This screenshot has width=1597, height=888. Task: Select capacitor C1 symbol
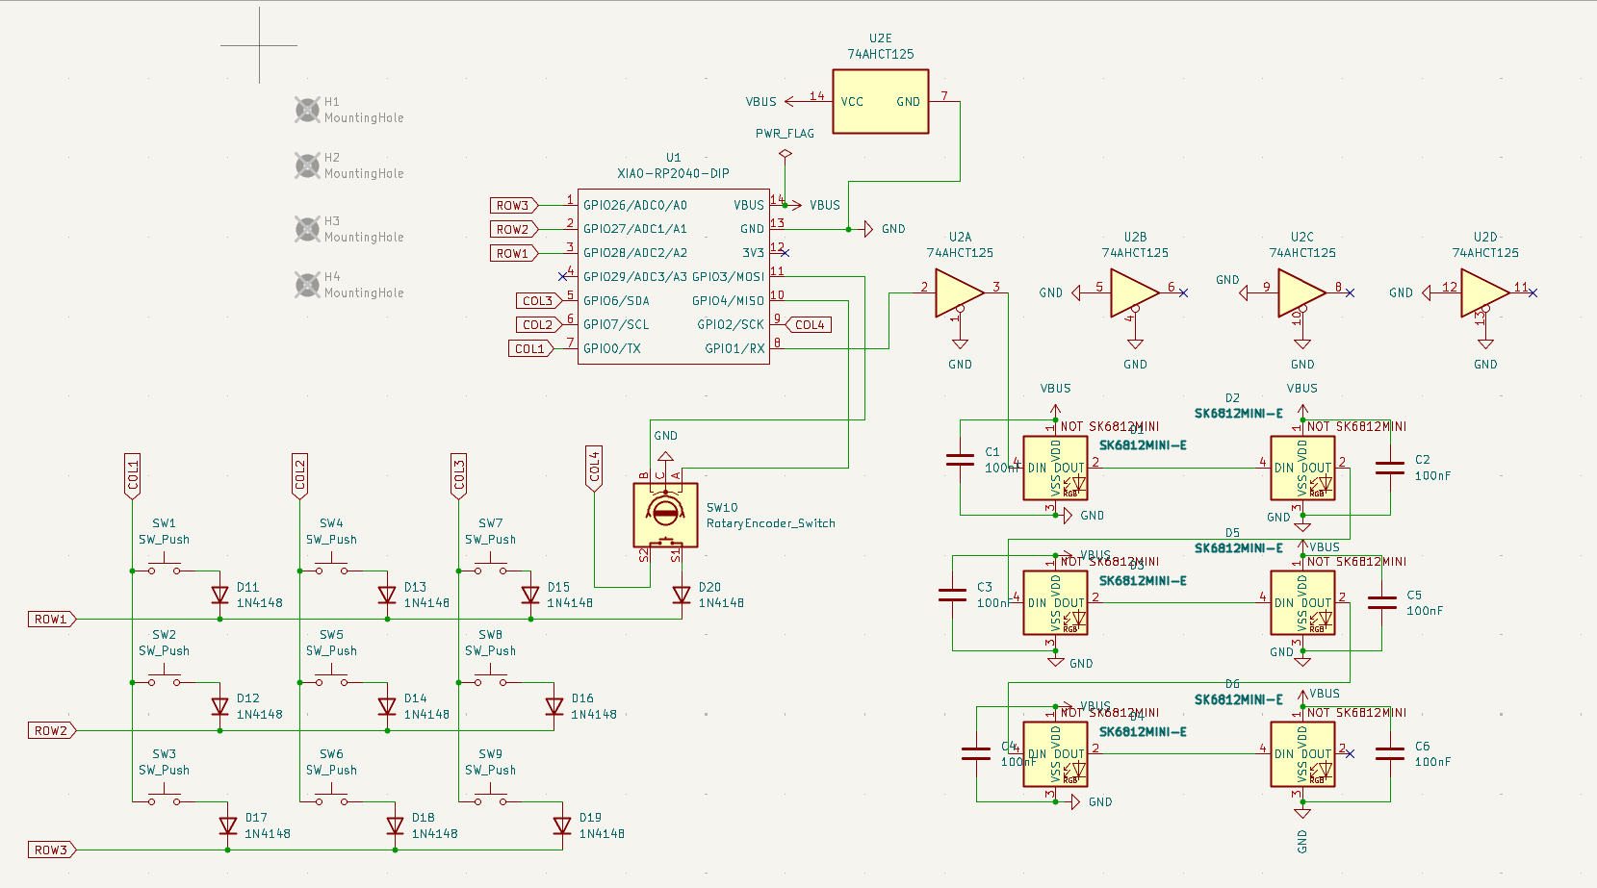click(960, 460)
